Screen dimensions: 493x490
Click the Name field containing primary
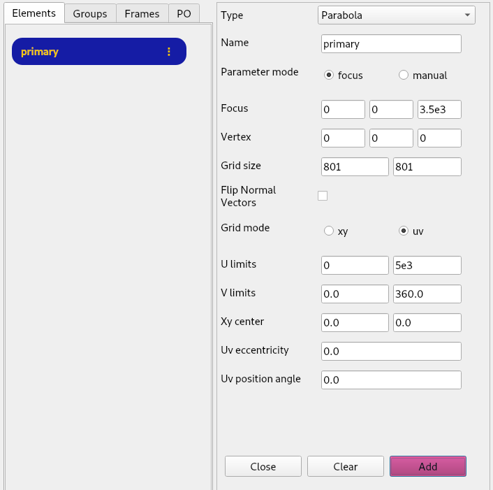391,44
